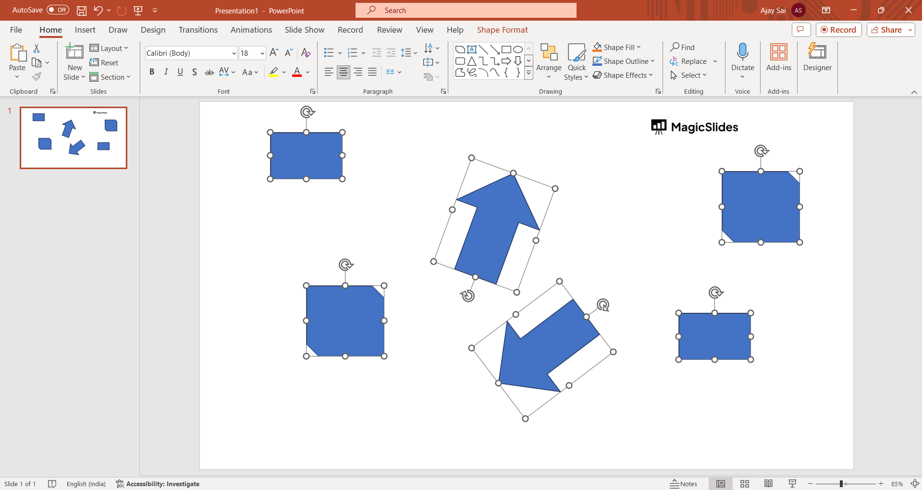Select slide 1 thumbnail

pyautogui.click(x=74, y=138)
